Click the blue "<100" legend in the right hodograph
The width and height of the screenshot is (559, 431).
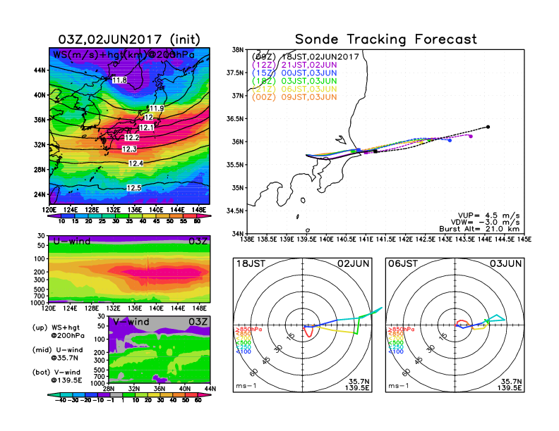point(396,351)
